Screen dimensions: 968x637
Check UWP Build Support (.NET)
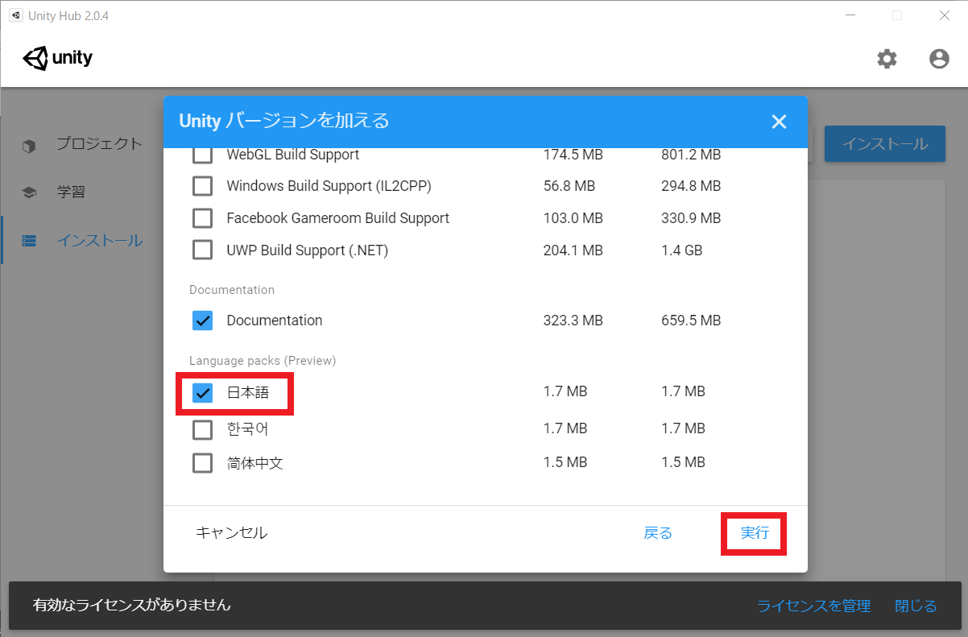coord(202,250)
